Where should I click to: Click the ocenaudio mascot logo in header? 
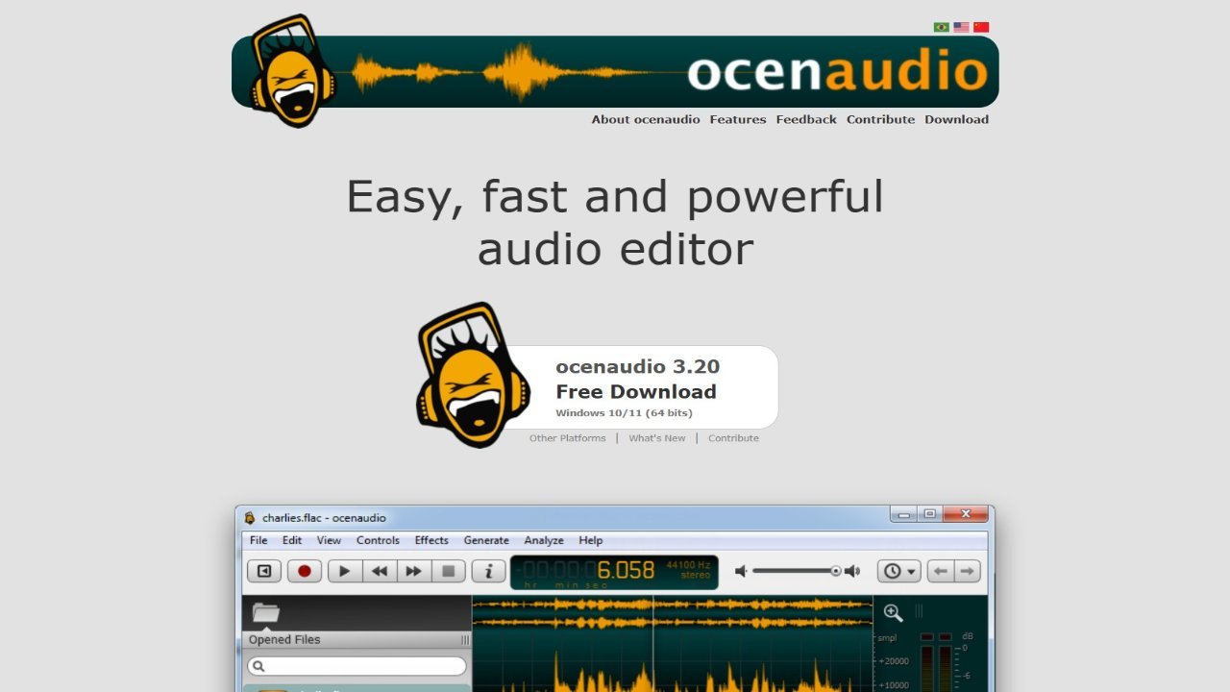[x=292, y=70]
